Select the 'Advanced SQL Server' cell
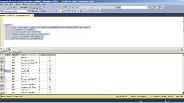 tap(29, 87)
